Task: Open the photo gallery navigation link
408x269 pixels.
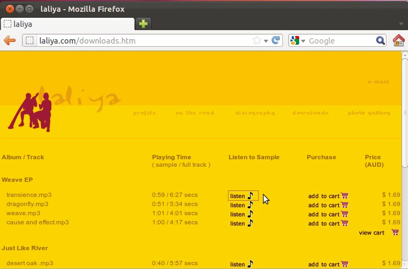Action: (369, 113)
